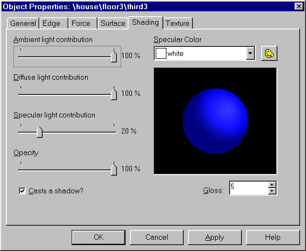The width and height of the screenshot is (306, 251).
Task: Click the Cancel button
Action: point(157,237)
